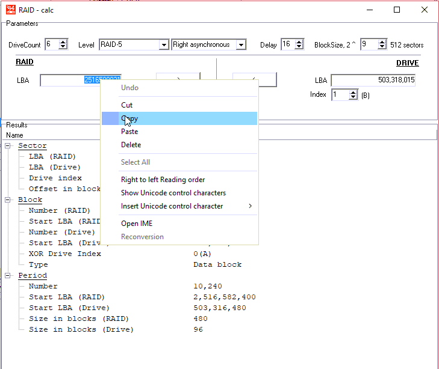The height and width of the screenshot is (369, 439).
Task: Click the RAID-calc app icon in title bar
Action: pyautogui.click(x=10, y=10)
